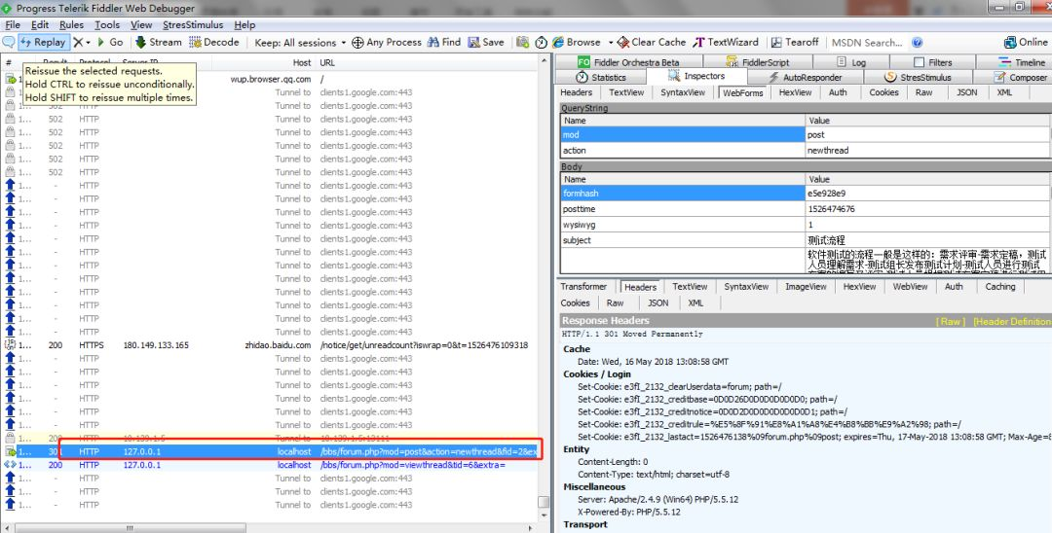Switch to Fiddler Orchestra Beta tab

point(628,62)
